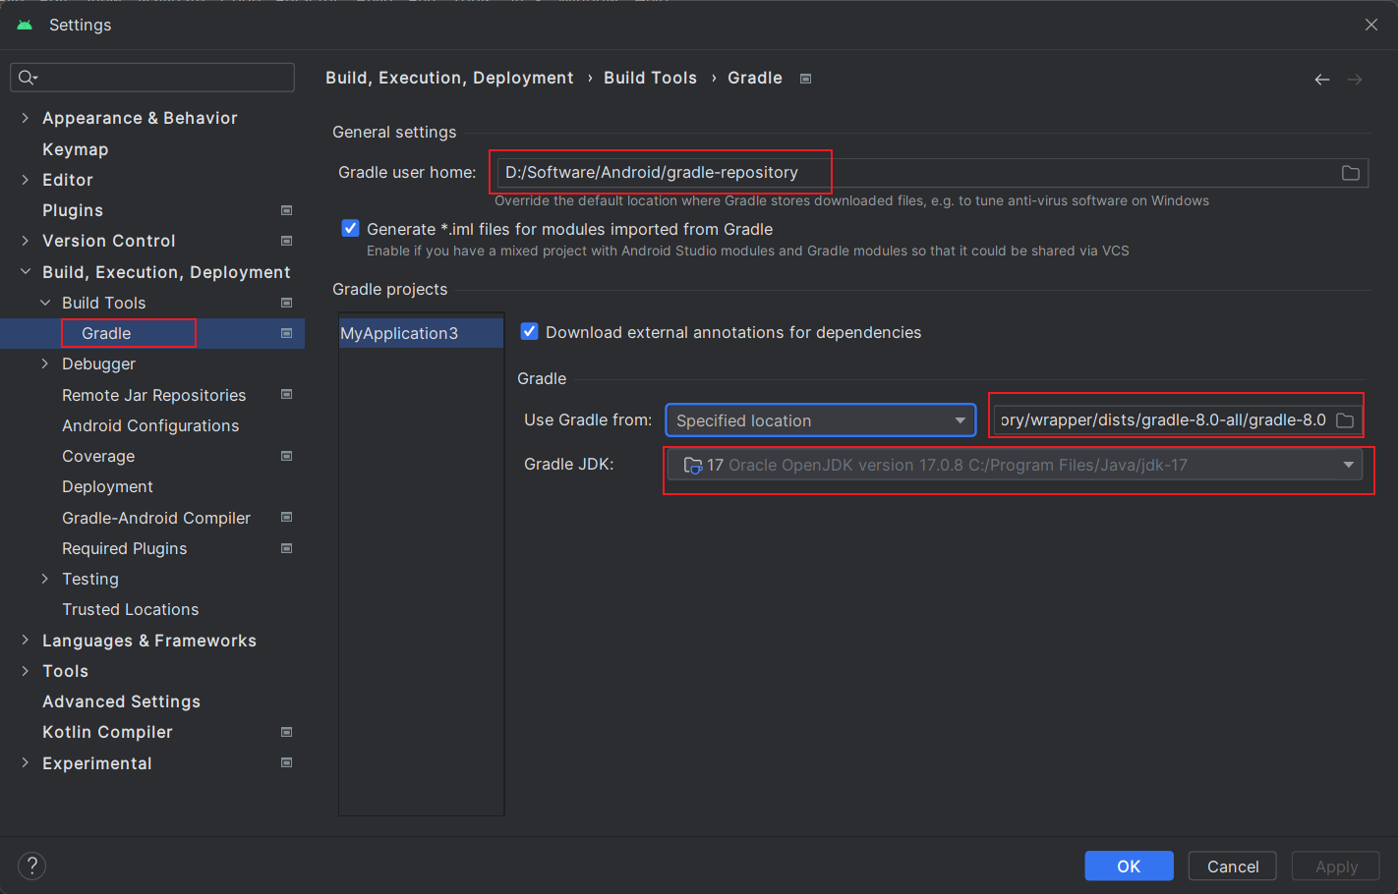Expand the Testing node

point(45,579)
